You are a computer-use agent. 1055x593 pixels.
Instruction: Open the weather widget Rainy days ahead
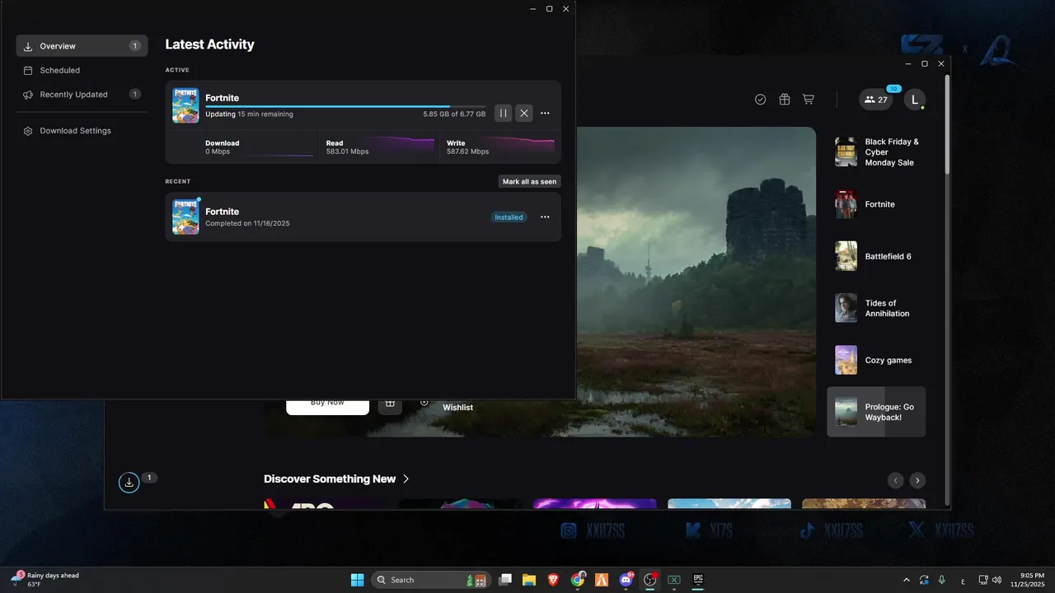pyautogui.click(x=46, y=580)
